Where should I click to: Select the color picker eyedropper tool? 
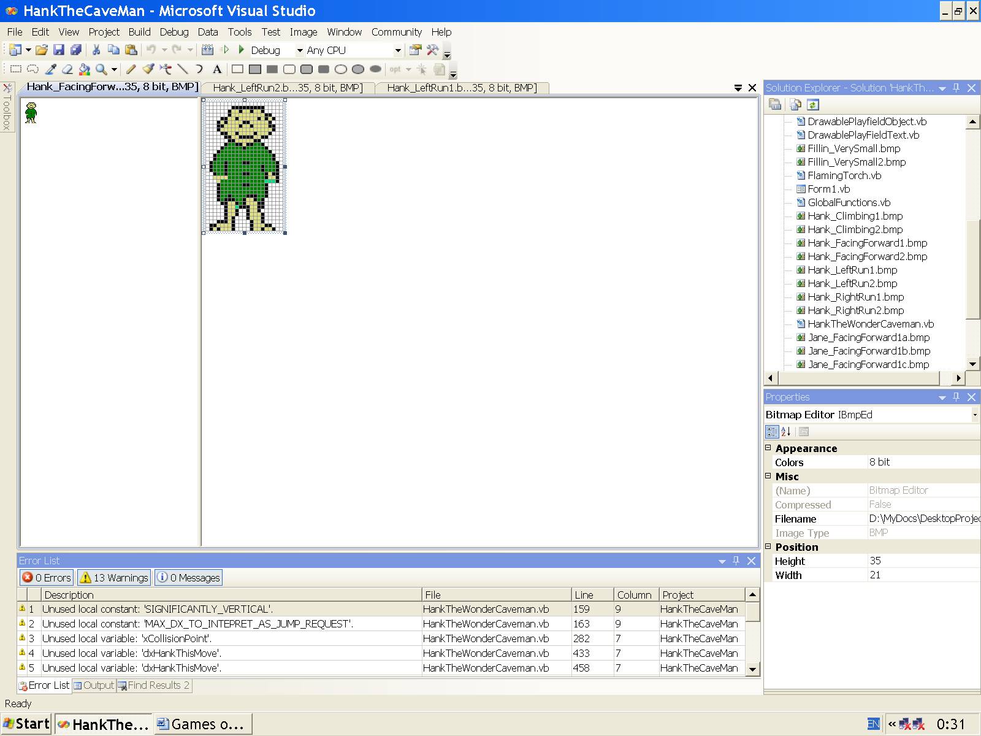(x=51, y=69)
